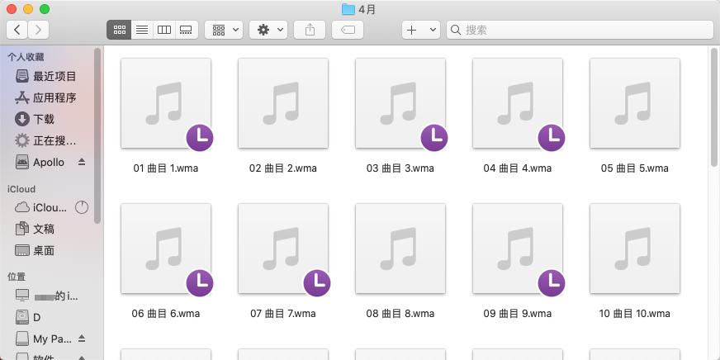The image size is (720, 360).
Task: Click the 06 曲目 6.wma file name
Action: point(166,314)
